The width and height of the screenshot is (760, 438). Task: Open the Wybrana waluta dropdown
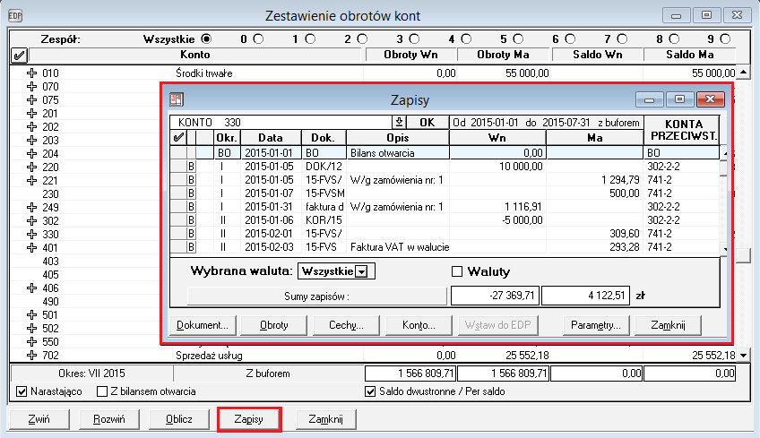361,271
